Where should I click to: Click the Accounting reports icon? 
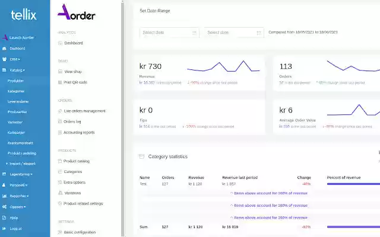point(60,133)
